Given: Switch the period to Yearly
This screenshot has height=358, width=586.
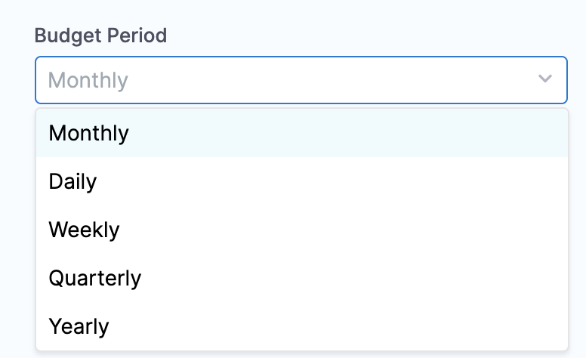Looking at the screenshot, I should point(302,326).
